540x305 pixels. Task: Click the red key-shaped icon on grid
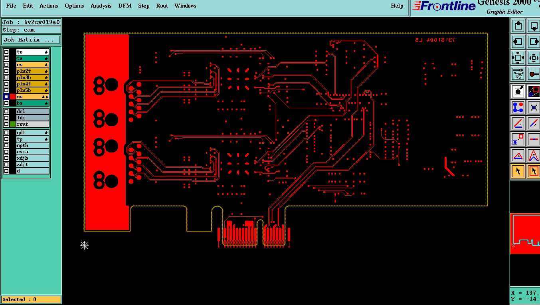click(534, 74)
